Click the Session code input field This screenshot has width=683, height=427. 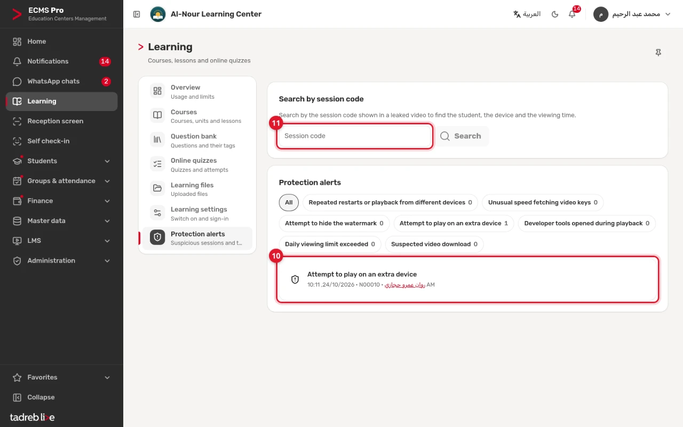[x=354, y=136]
